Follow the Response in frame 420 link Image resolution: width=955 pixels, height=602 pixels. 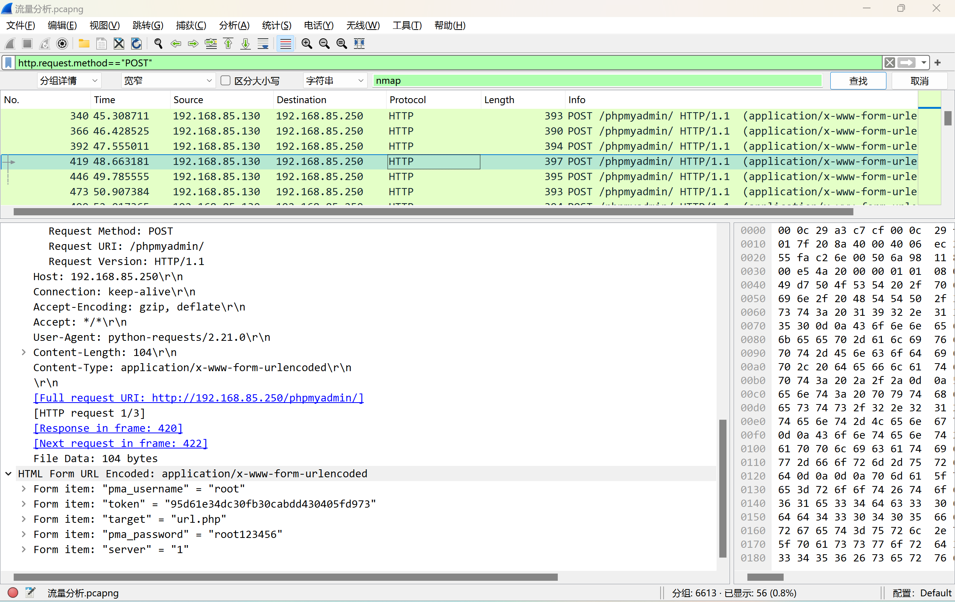pos(108,428)
